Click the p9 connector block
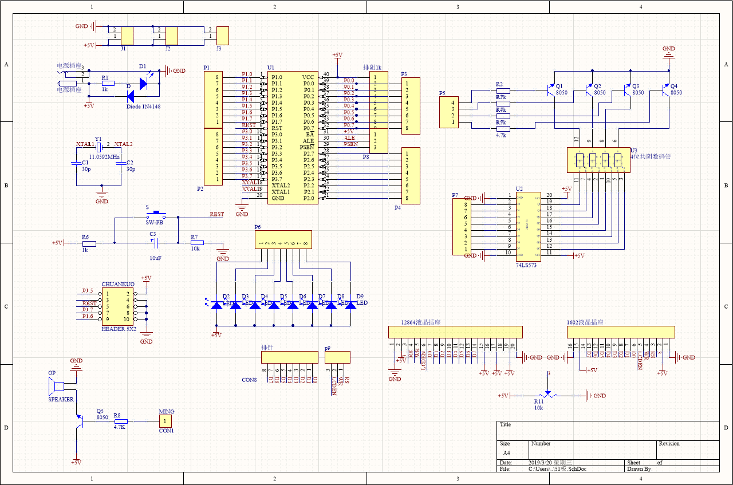 [x=337, y=357]
